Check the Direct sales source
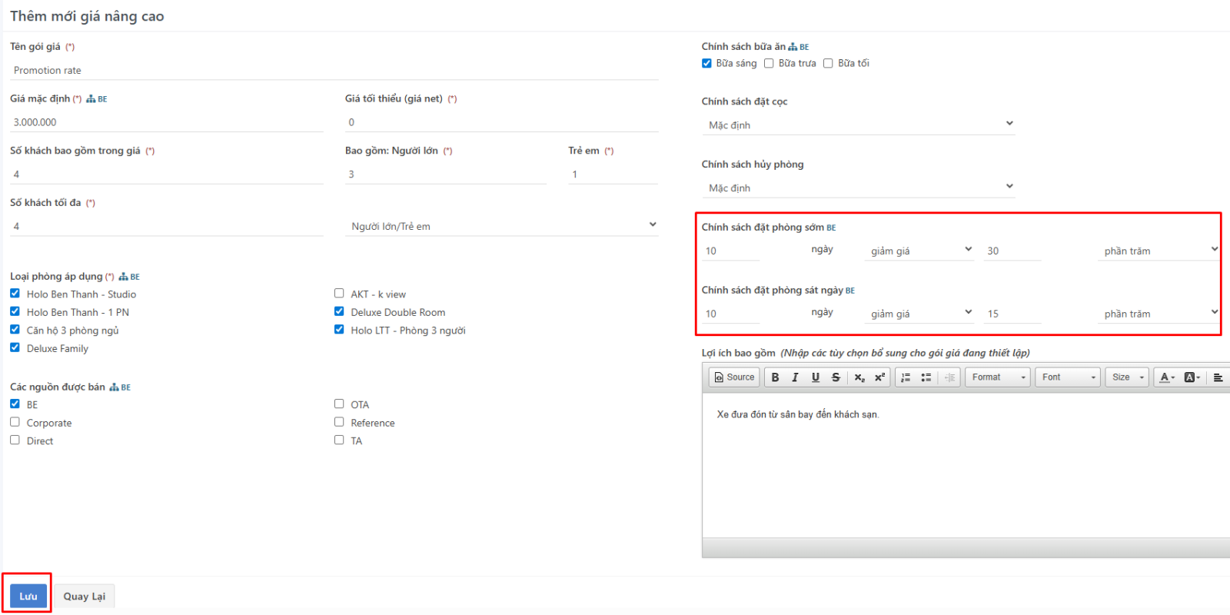The image size is (1230, 615). (x=15, y=440)
